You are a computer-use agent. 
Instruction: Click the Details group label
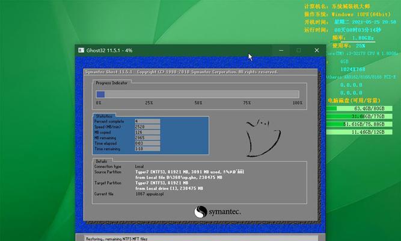coord(101,161)
